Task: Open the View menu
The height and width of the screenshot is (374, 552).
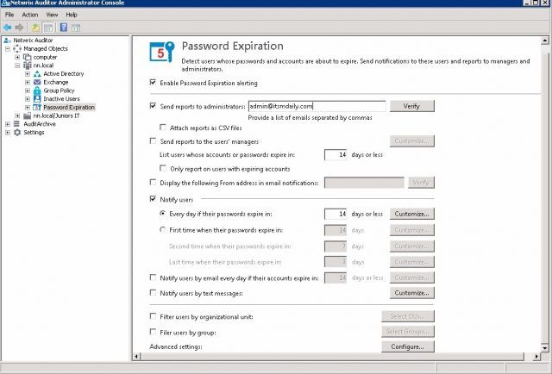Action: [x=52, y=15]
